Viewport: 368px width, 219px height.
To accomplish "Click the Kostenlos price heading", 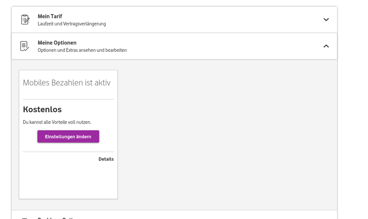I will [x=42, y=109].
